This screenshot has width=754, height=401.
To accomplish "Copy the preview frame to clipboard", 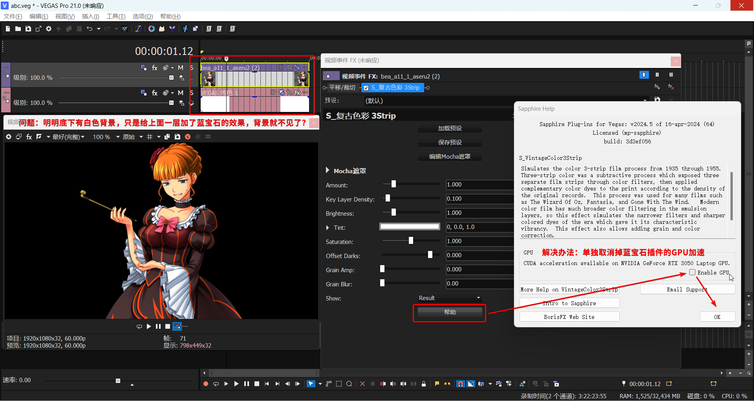I will 167,137.
